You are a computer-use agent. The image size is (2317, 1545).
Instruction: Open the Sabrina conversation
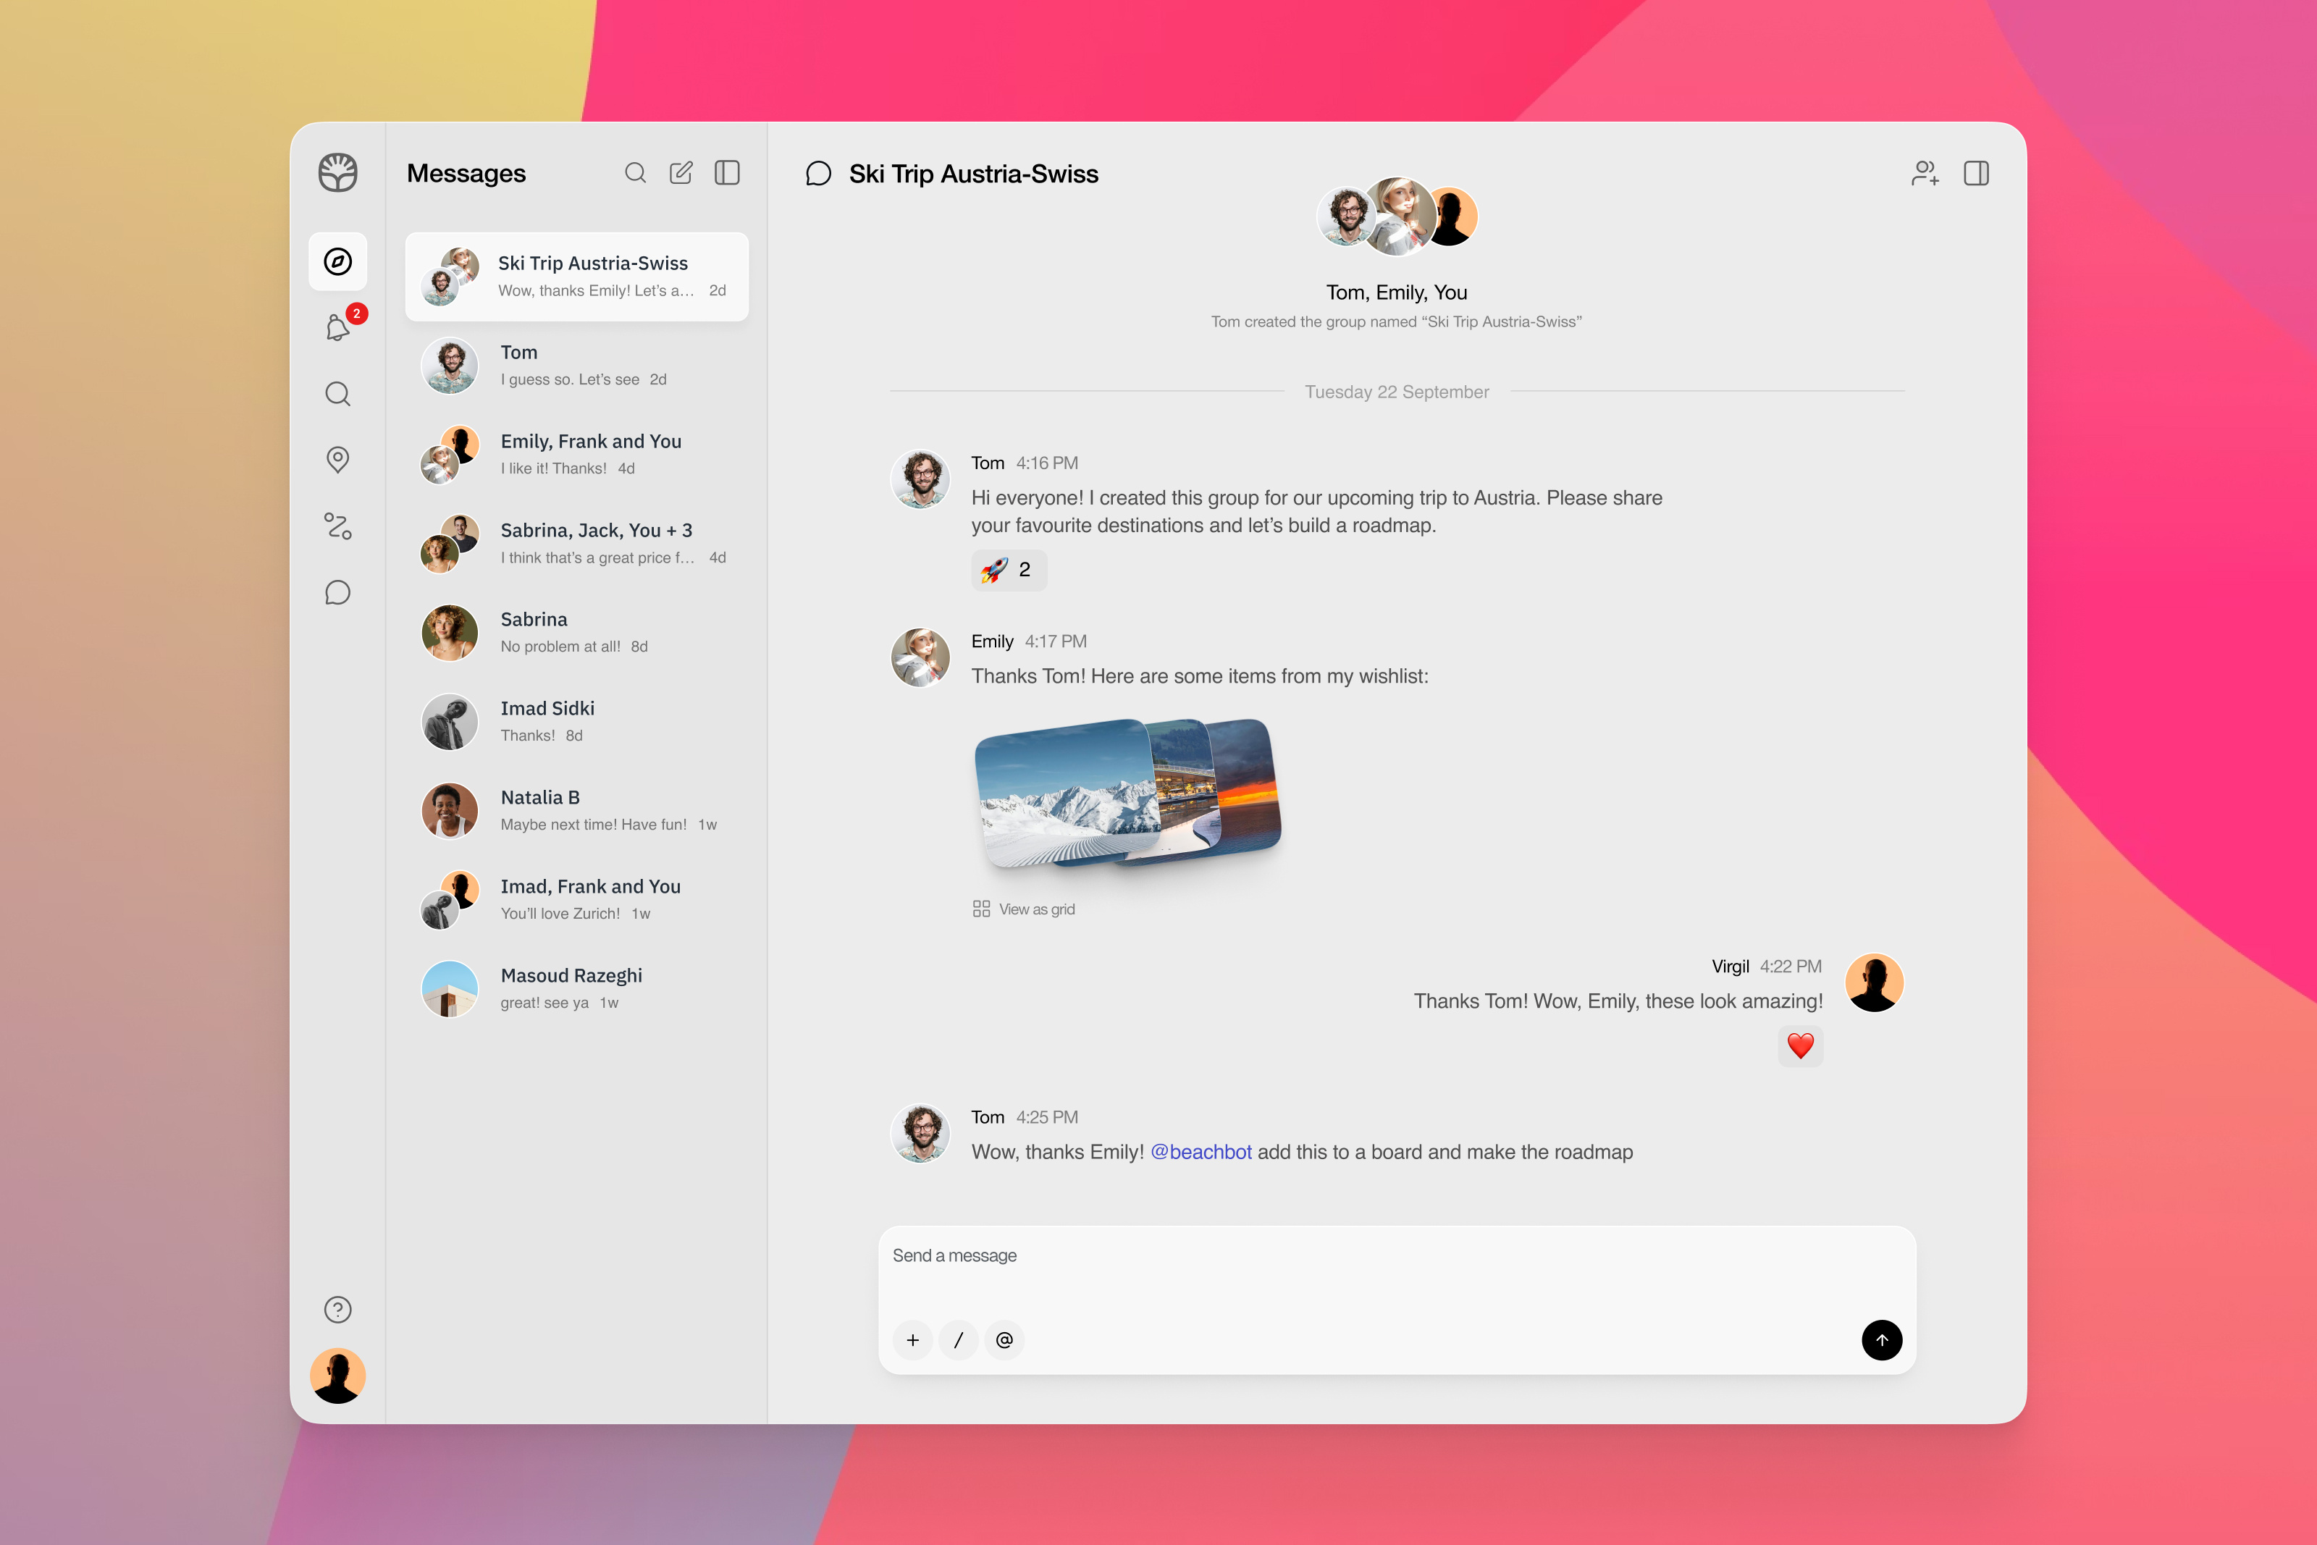(577, 633)
